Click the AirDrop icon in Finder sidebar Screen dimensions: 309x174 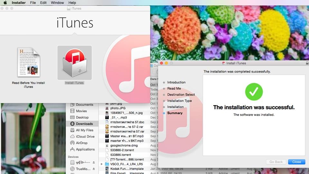(72, 143)
